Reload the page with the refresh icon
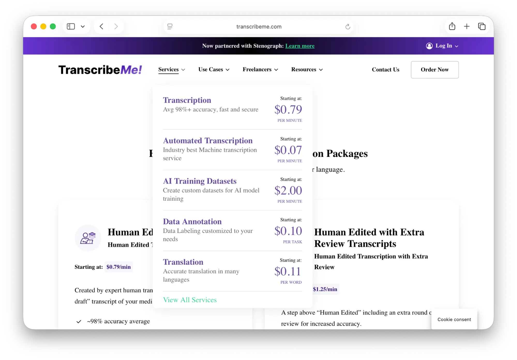This screenshot has height=360, width=517. pyautogui.click(x=348, y=26)
